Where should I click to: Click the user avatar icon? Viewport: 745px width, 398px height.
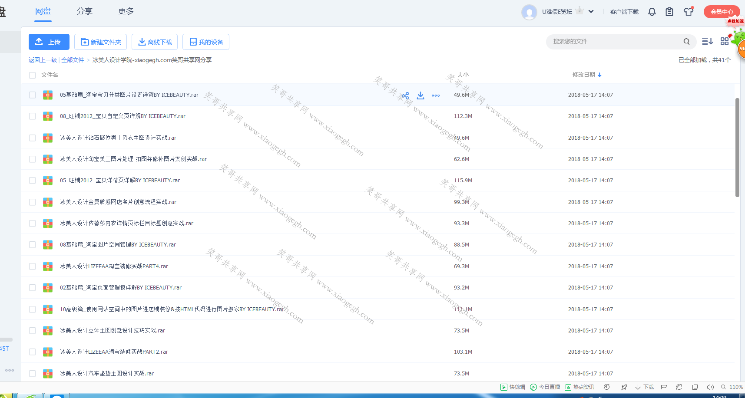pyautogui.click(x=529, y=12)
